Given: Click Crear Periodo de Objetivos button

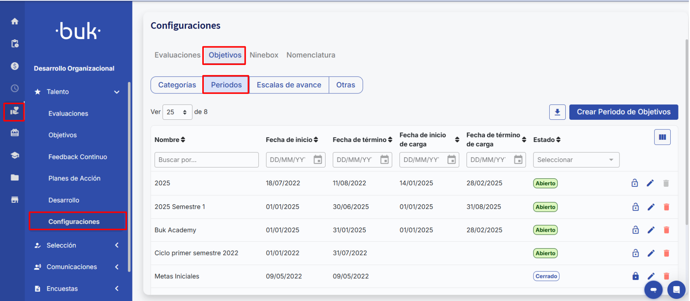Looking at the screenshot, I should (x=623, y=112).
